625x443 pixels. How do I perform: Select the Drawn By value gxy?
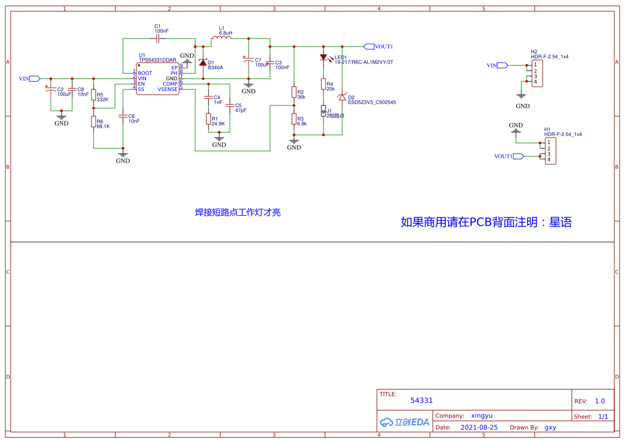tap(550, 427)
